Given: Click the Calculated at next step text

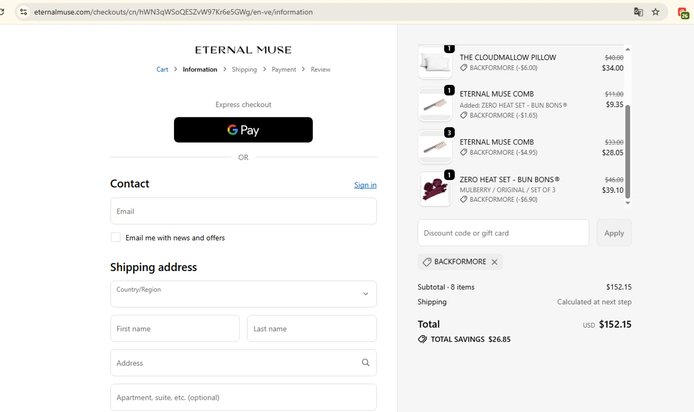Looking at the screenshot, I should coord(594,302).
